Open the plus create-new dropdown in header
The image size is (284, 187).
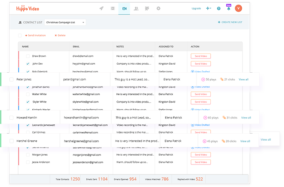click(209, 8)
